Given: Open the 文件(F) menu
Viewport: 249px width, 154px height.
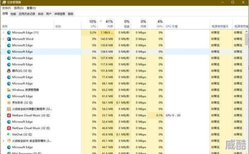Looking at the screenshot, I should (6, 8).
